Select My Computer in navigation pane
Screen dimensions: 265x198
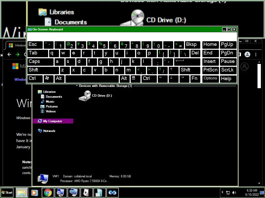tap(53, 121)
